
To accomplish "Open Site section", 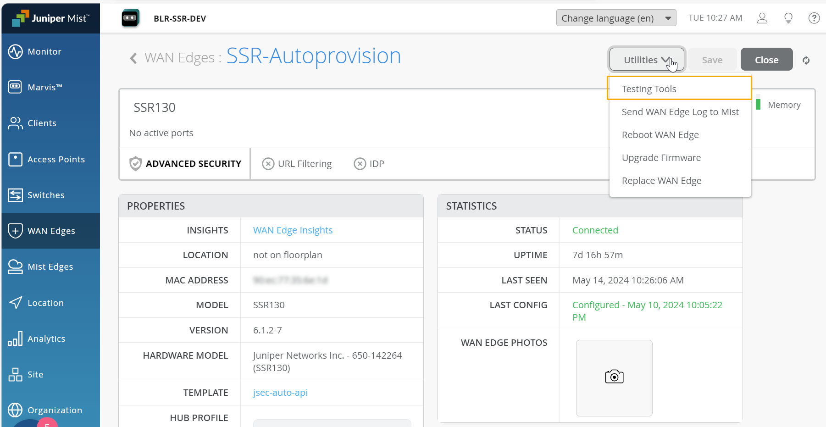I will [x=50, y=374].
